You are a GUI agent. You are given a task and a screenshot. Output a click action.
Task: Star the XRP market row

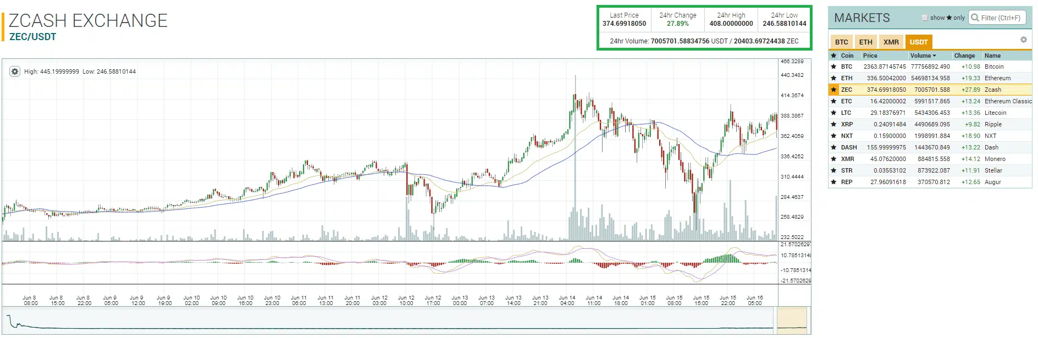[833, 124]
